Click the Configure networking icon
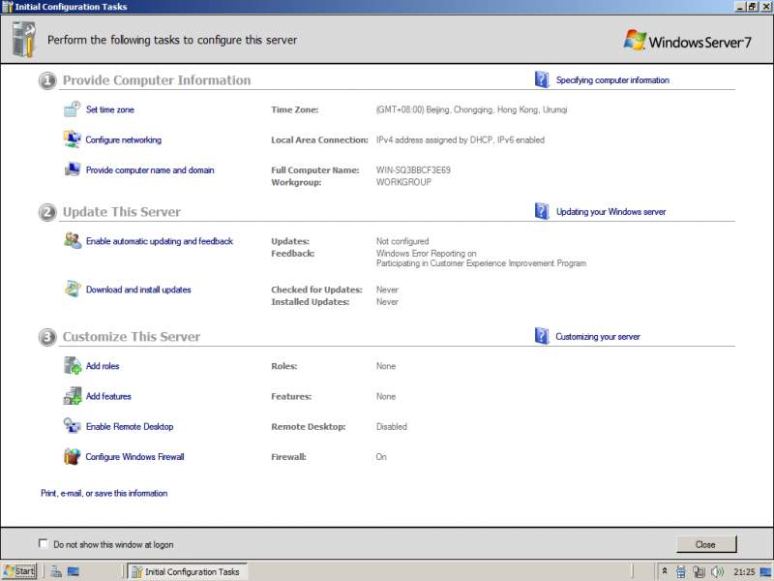774x581 pixels. [72, 139]
